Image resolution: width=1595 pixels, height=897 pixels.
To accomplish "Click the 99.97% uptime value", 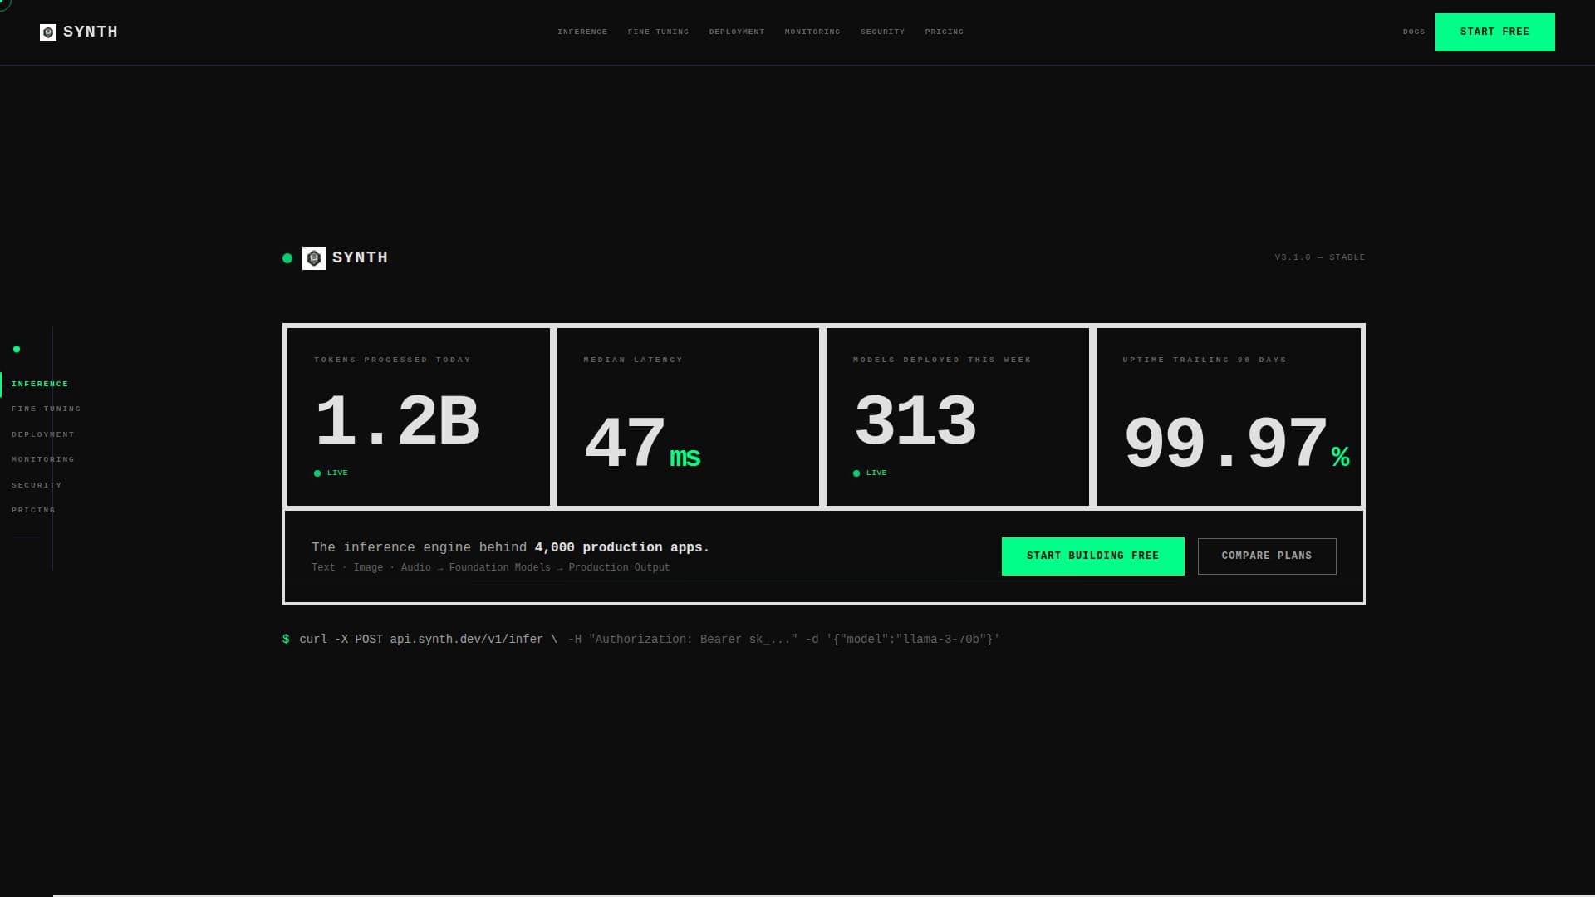I will coord(1236,444).
